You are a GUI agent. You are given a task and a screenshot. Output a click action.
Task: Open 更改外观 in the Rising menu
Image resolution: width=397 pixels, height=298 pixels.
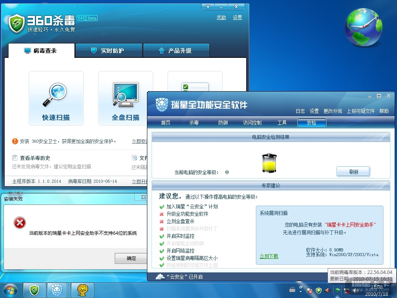click(333, 111)
